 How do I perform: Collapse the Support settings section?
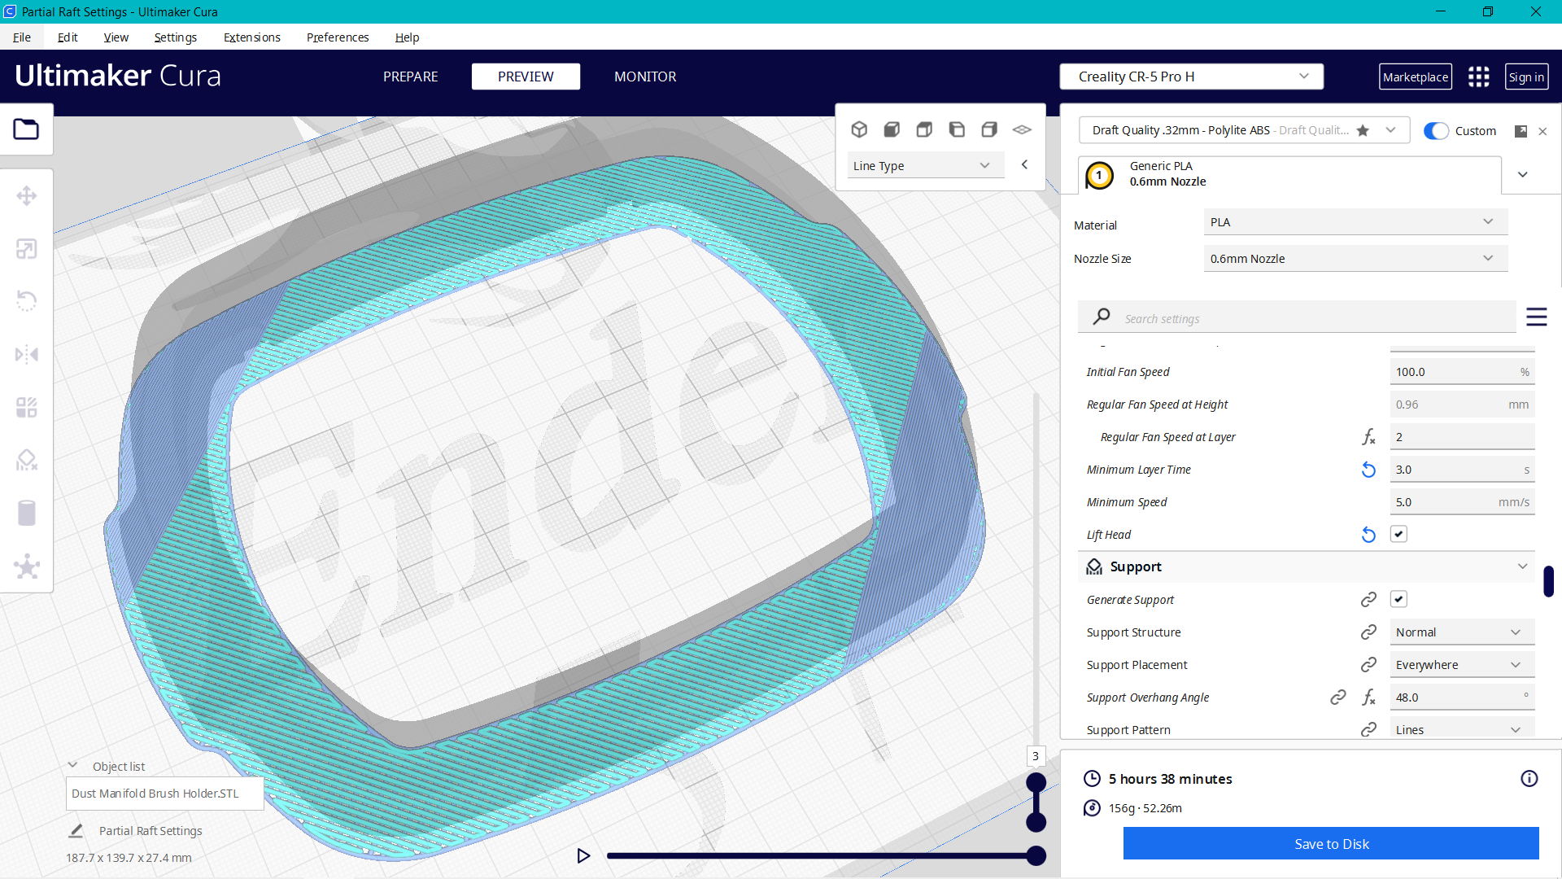tap(1524, 566)
